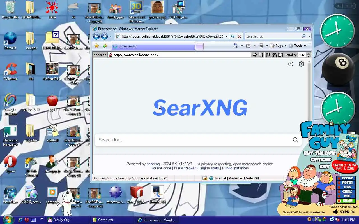Open the ask8ball desktop icon
This screenshot has height=224, width=359.
[x=52, y=133]
